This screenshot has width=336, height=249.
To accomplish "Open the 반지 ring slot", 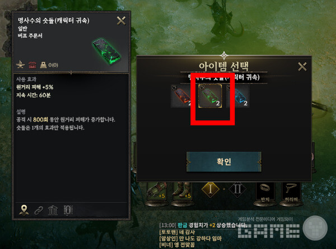I will [x=265, y=192].
